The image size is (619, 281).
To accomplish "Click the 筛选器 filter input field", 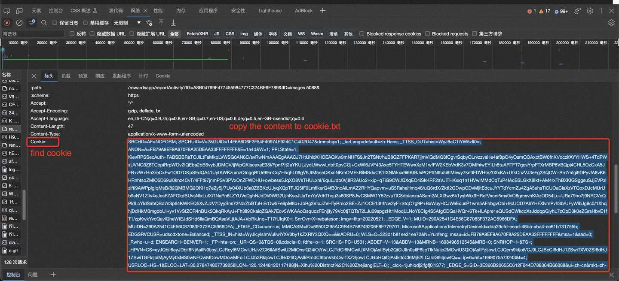I will (33, 34).
